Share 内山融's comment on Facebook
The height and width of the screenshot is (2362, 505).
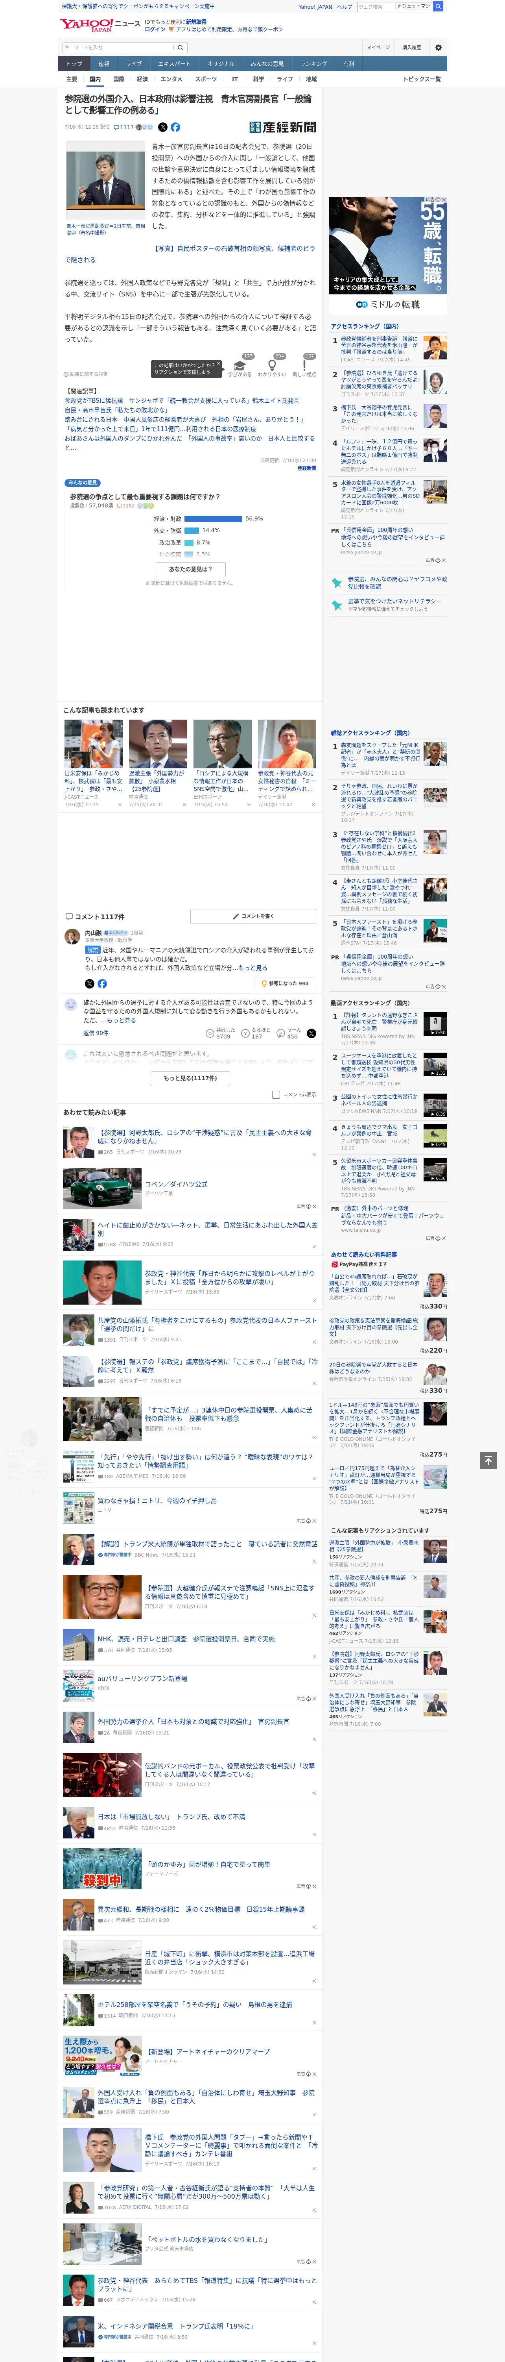[102, 983]
